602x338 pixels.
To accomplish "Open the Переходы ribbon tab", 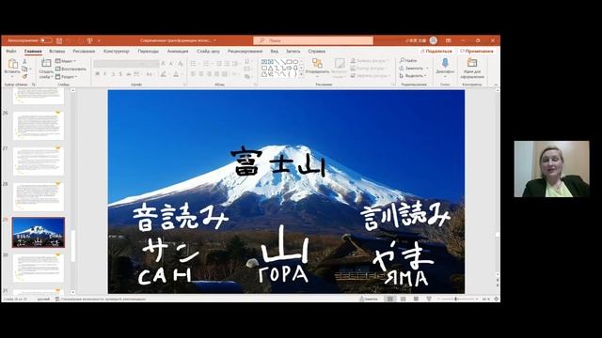I will point(149,51).
